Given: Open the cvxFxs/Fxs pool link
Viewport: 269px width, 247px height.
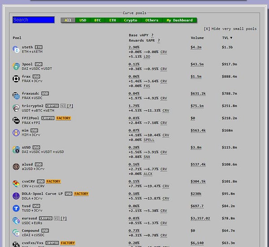Looking at the screenshot, I should 33,243.
